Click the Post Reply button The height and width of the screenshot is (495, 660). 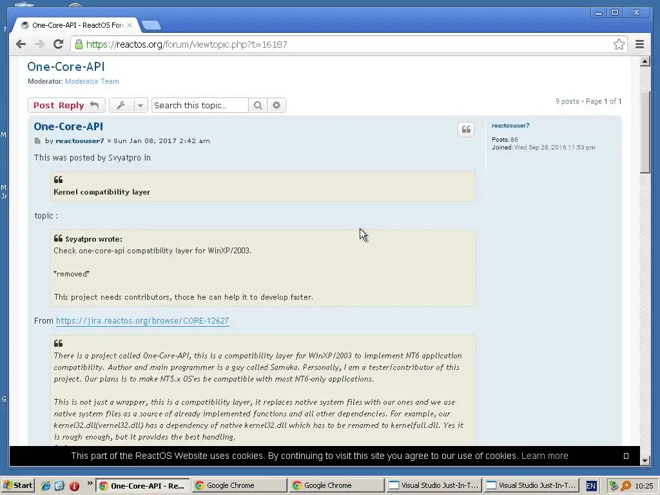[x=66, y=105]
